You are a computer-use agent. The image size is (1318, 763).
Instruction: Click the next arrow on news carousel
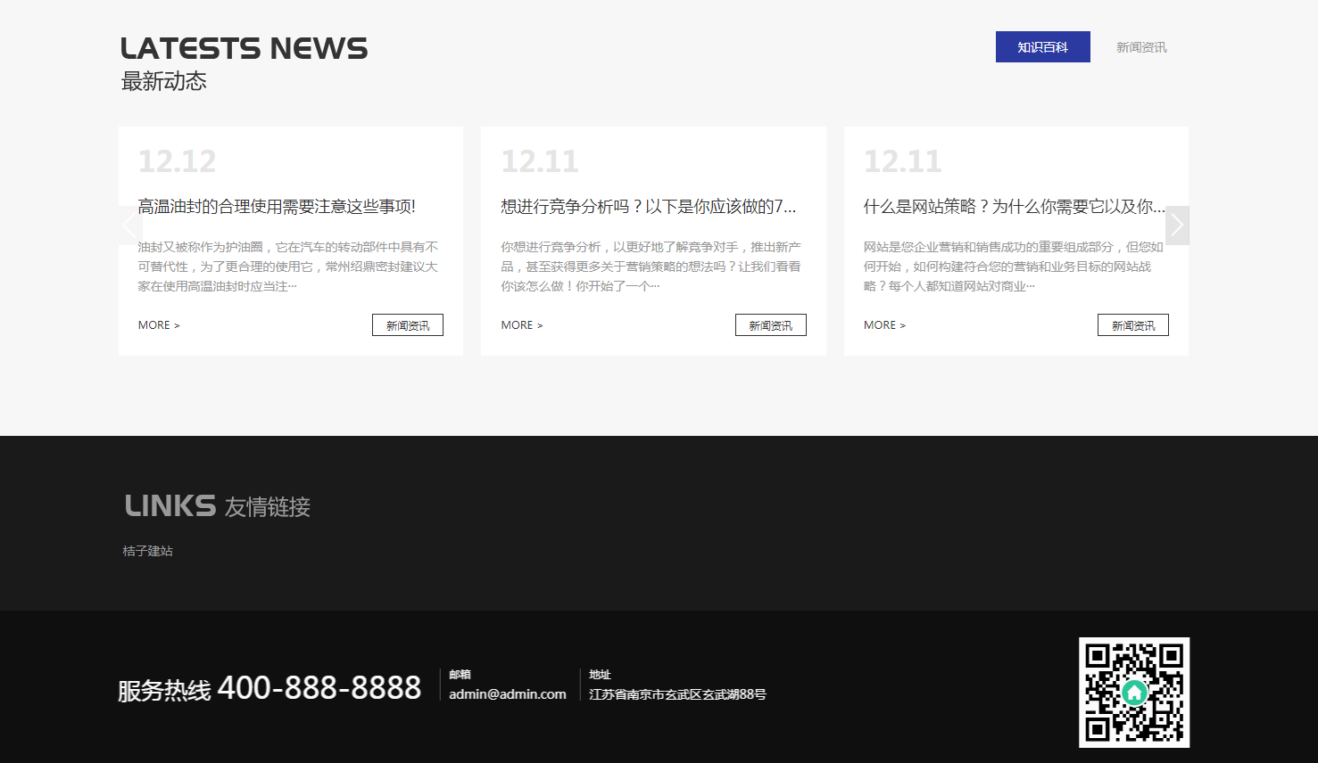1177,226
